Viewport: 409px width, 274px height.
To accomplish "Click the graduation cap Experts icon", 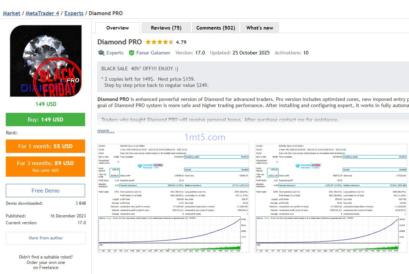I will tap(101, 53).
